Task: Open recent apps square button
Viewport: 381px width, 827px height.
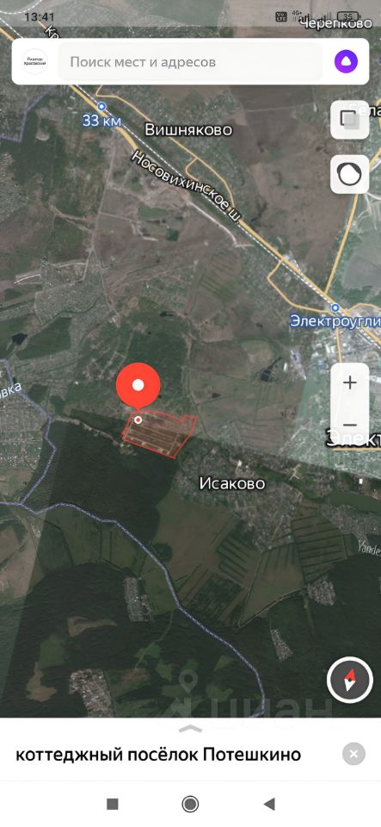Action: (112, 804)
